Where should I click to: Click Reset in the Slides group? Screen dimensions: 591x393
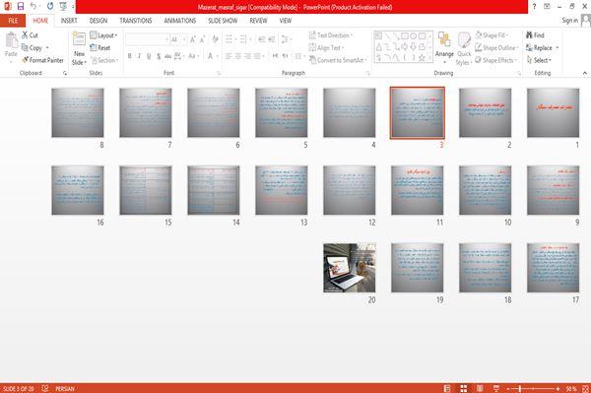[x=100, y=48]
